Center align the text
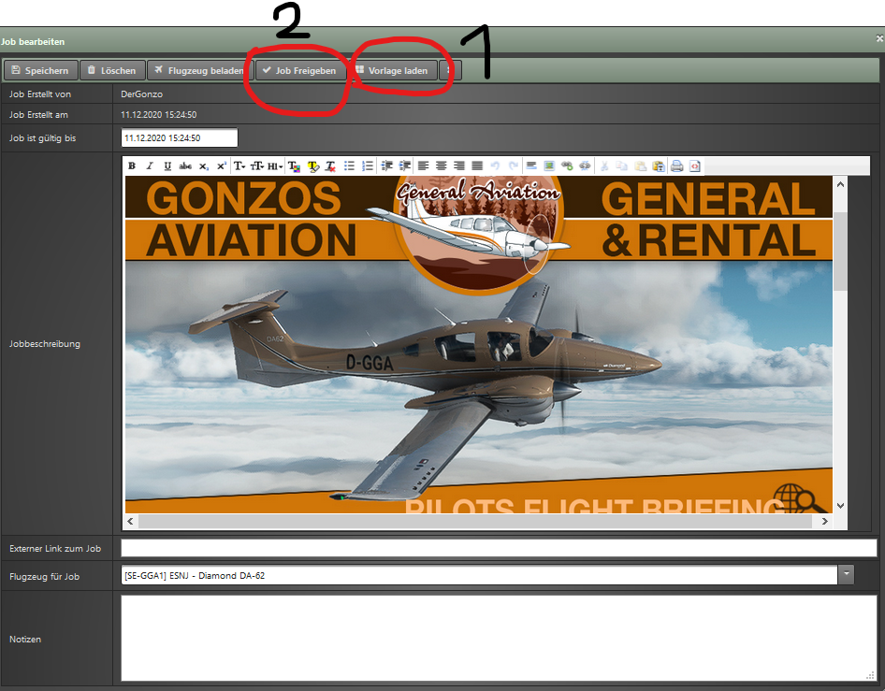This screenshot has height=691, width=885. point(441,166)
